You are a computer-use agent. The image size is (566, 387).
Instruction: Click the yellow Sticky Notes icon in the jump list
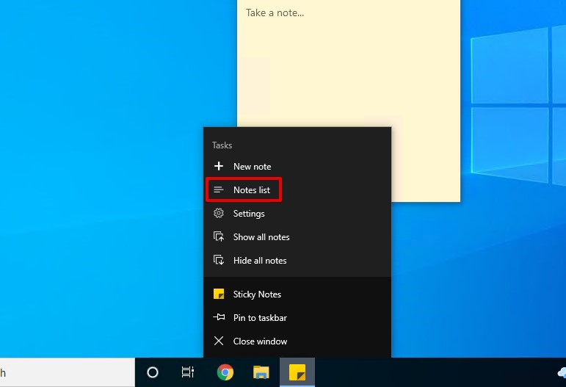click(x=218, y=294)
